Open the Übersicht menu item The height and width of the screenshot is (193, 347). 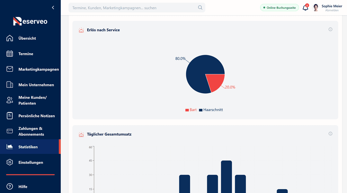coord(30,38)
